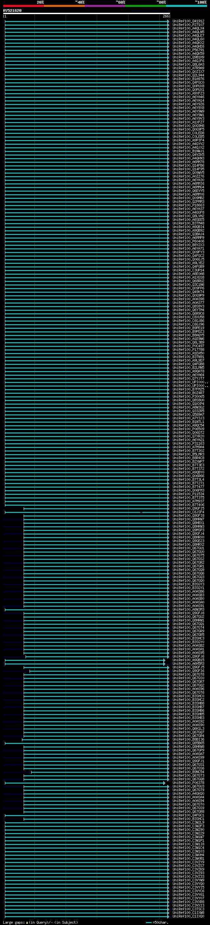The image size is (210, 925).
Task: Select the UniRef100_C1IXQ0 label
Action: 188,916
